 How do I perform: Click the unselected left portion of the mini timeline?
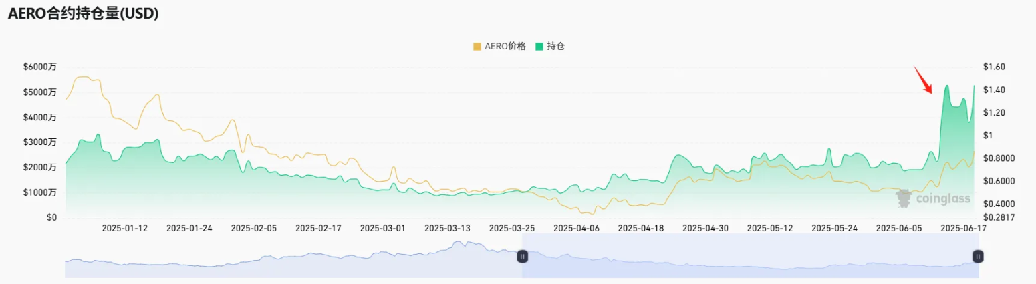tap(293, 256)
